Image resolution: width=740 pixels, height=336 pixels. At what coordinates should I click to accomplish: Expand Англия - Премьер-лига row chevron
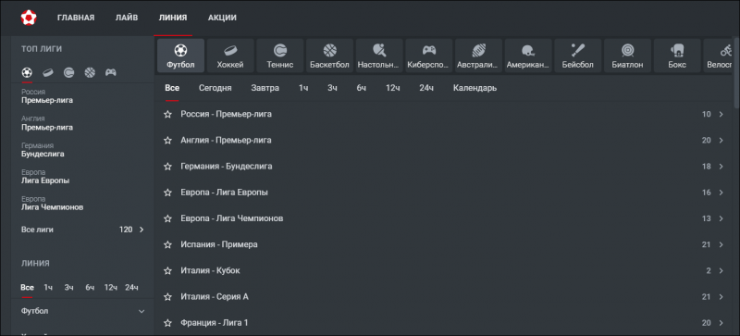[x=721, y=141]
